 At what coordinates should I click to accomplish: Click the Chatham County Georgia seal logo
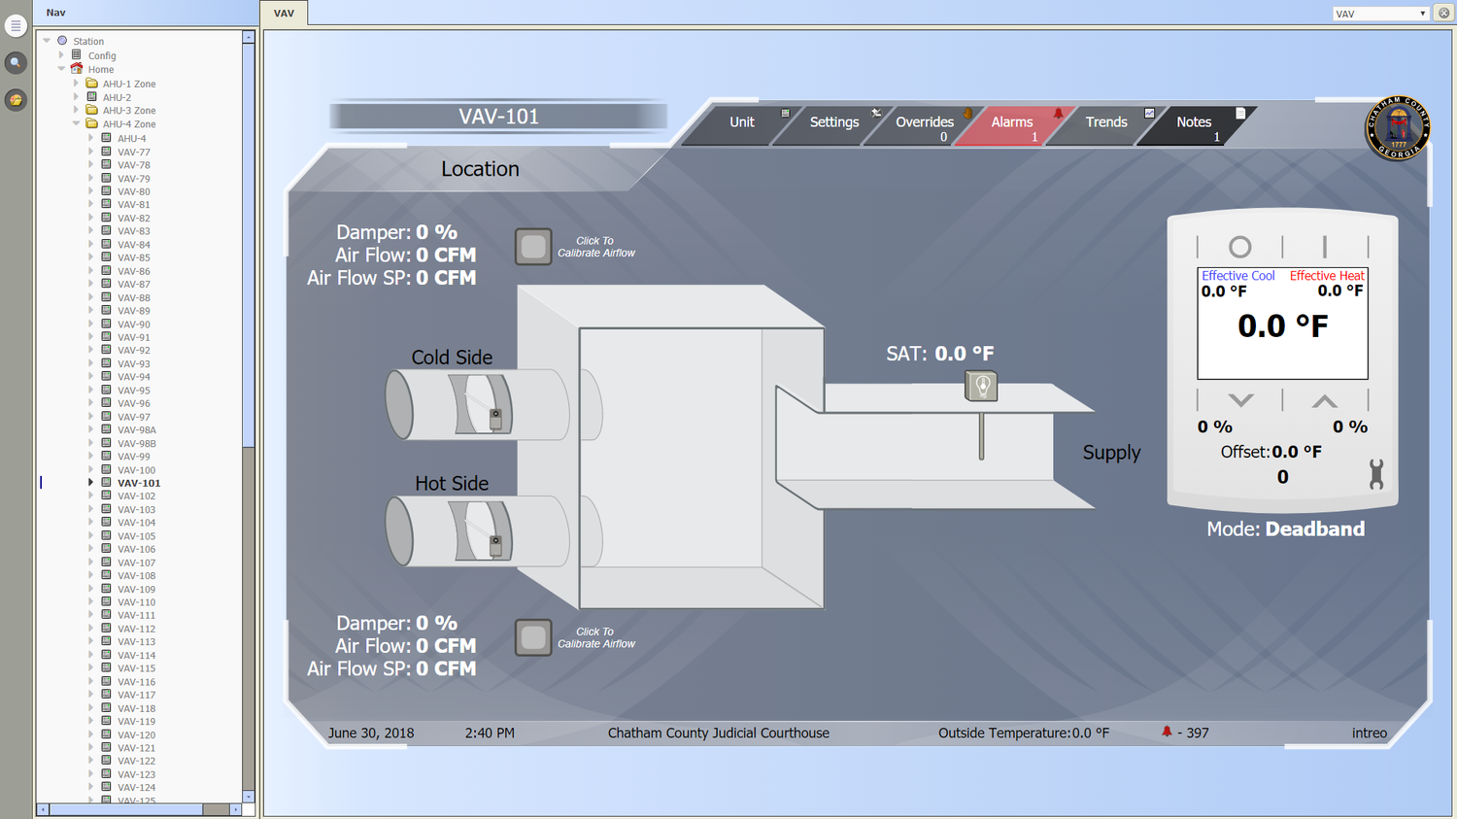point(1398,127)
